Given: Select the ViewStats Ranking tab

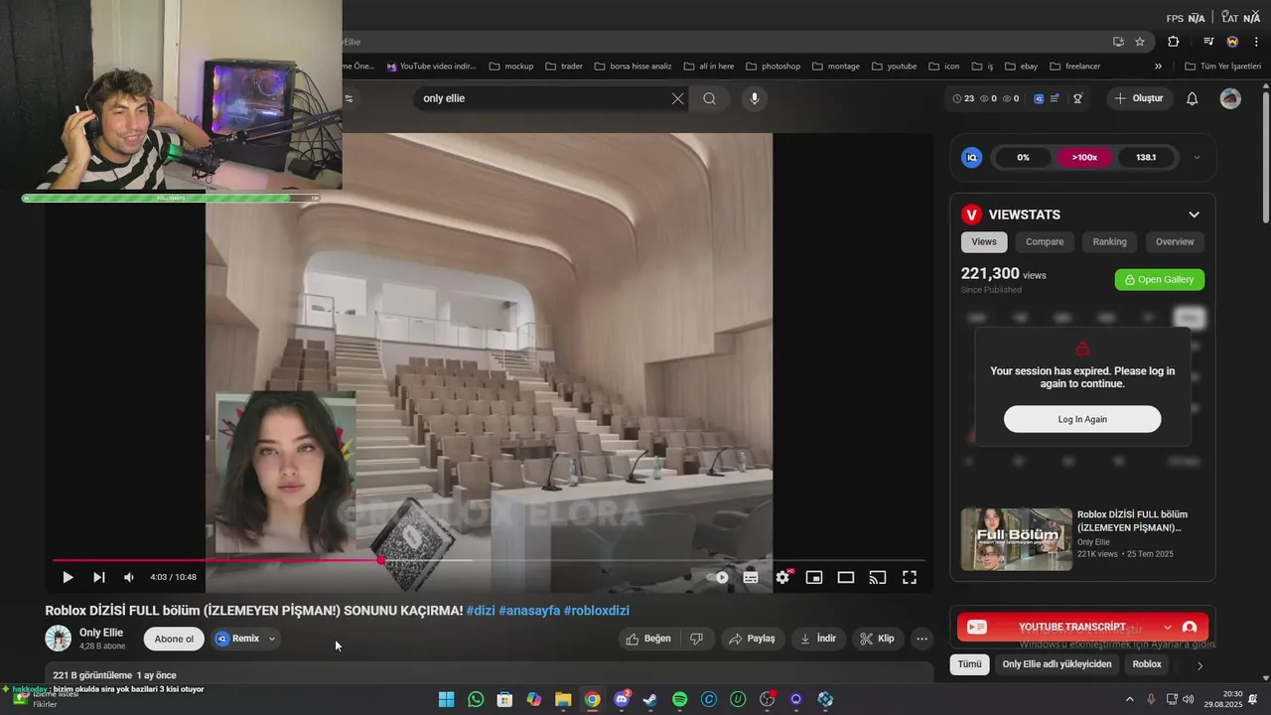Looking at the screenshot, I should tap(1109, 241).
